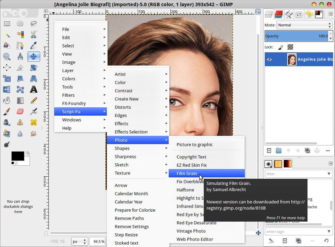Select the Zoom magnifier tool
This screenshot has width=335, height=247.
point(7,57)
